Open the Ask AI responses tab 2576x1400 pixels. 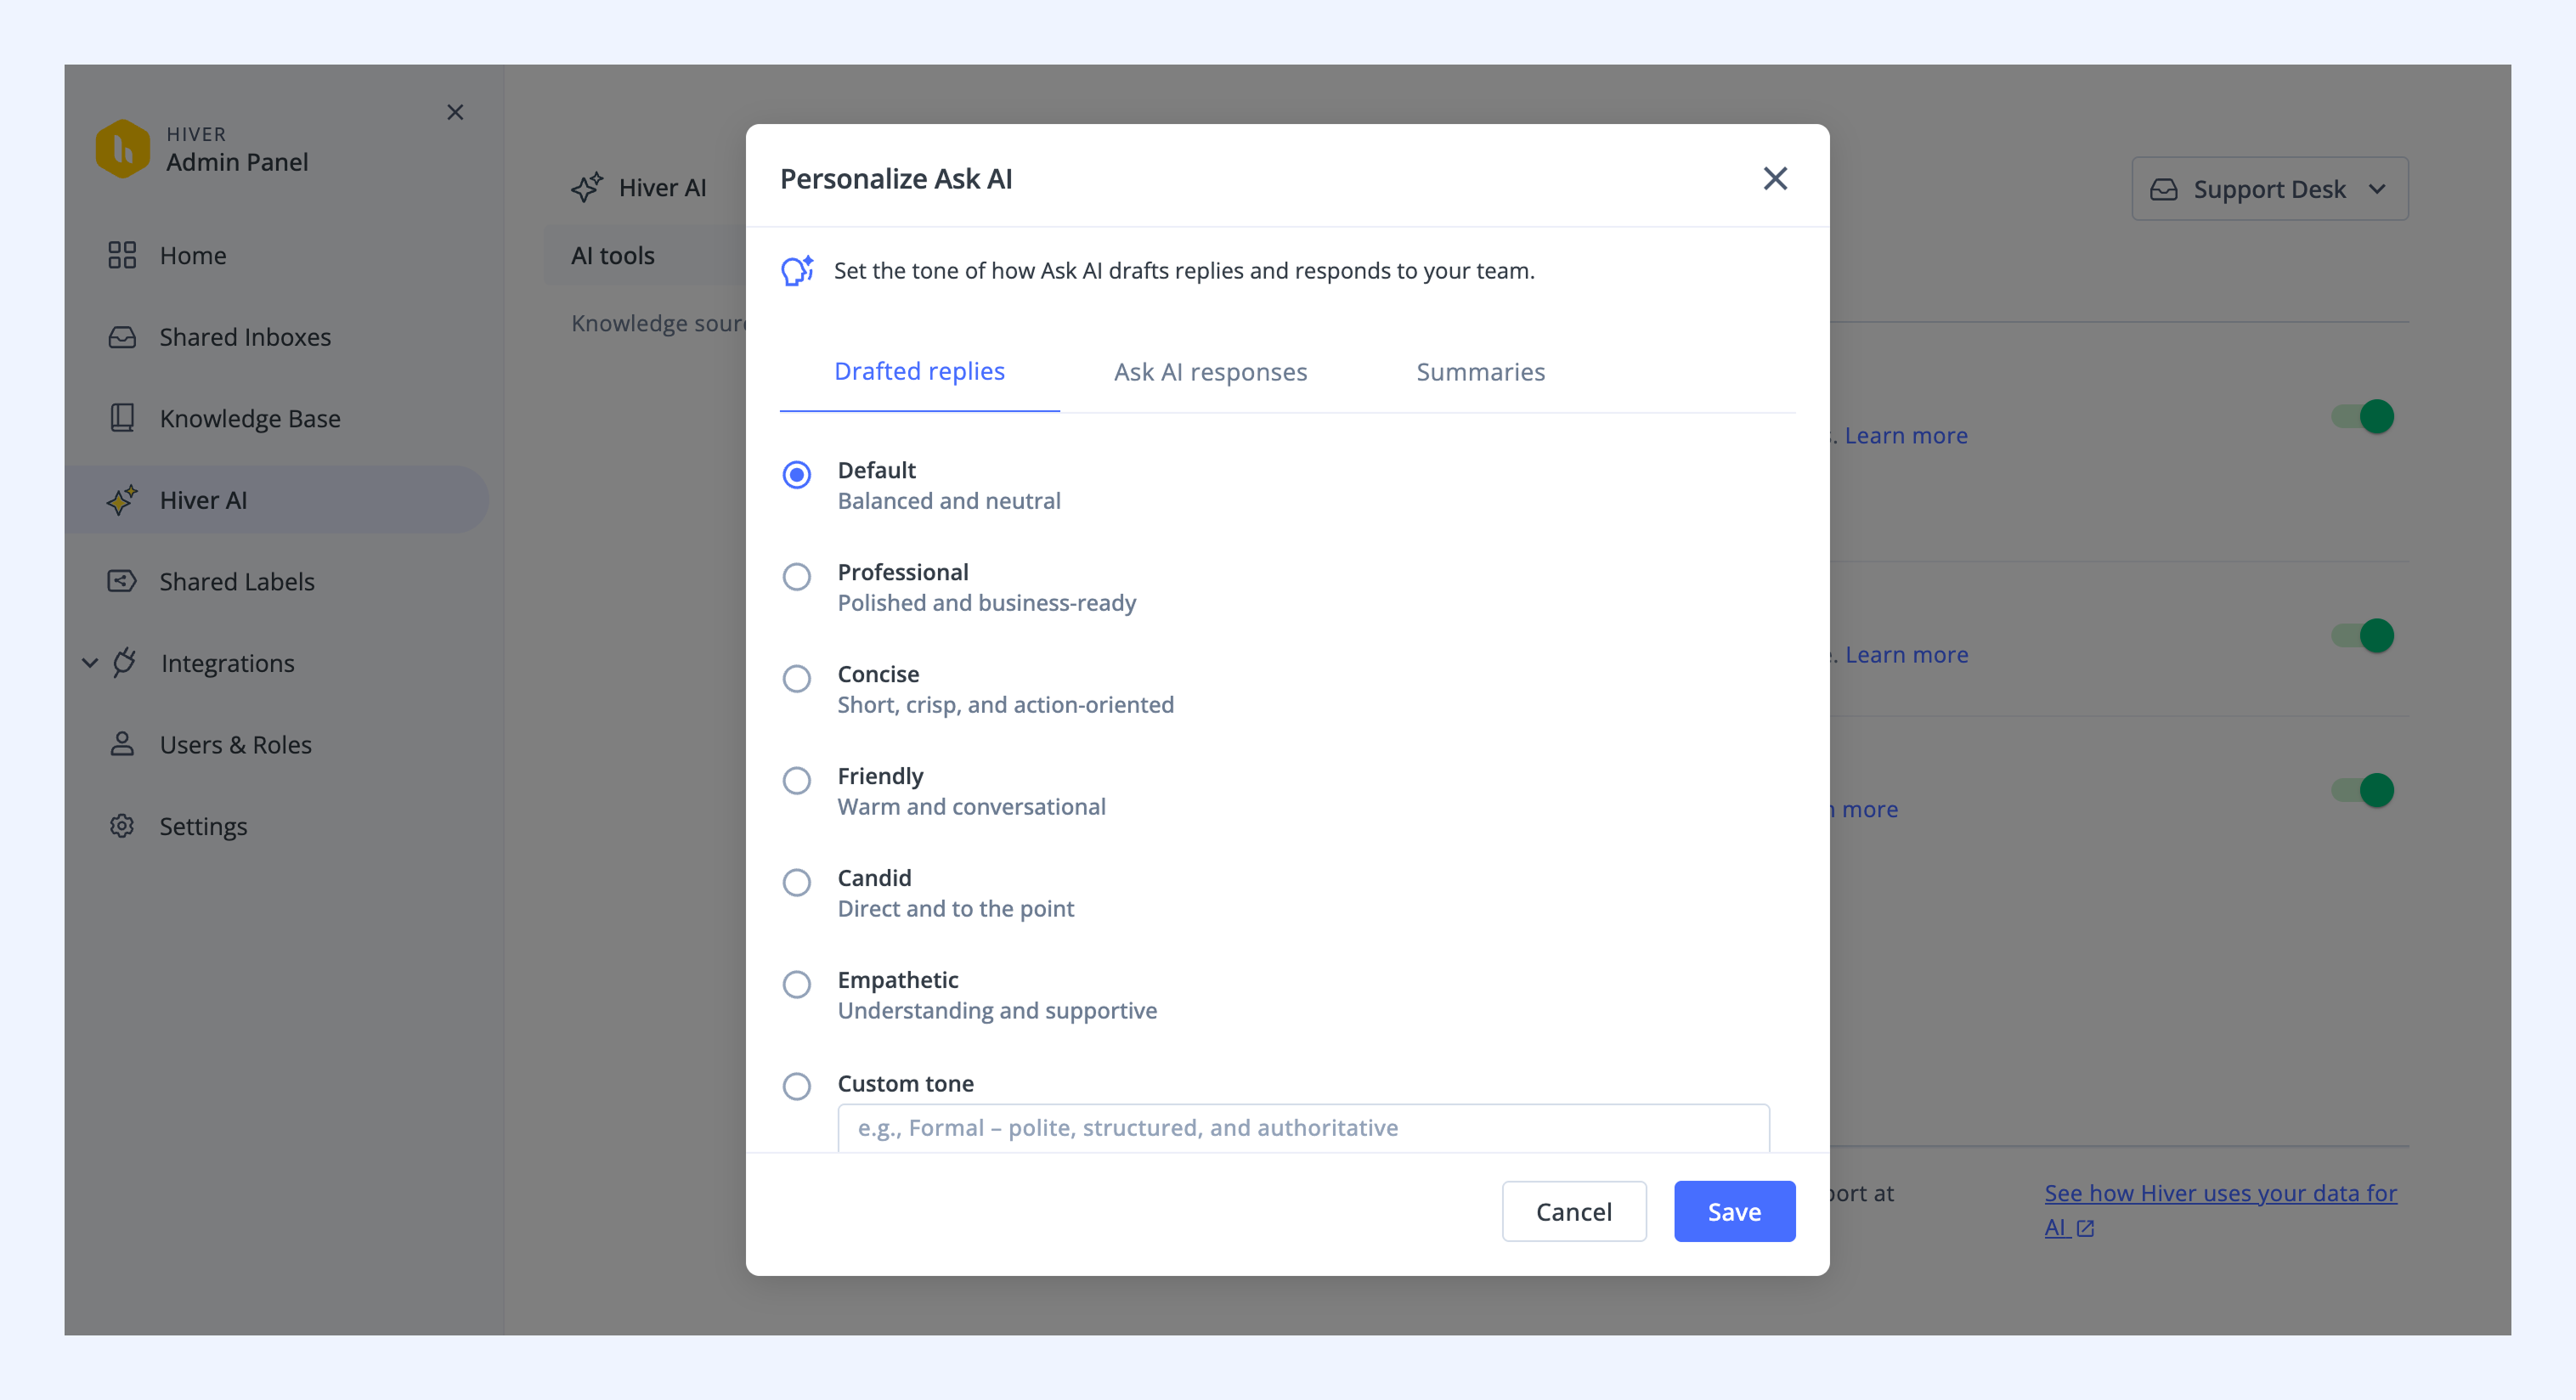click(1210, 372)
